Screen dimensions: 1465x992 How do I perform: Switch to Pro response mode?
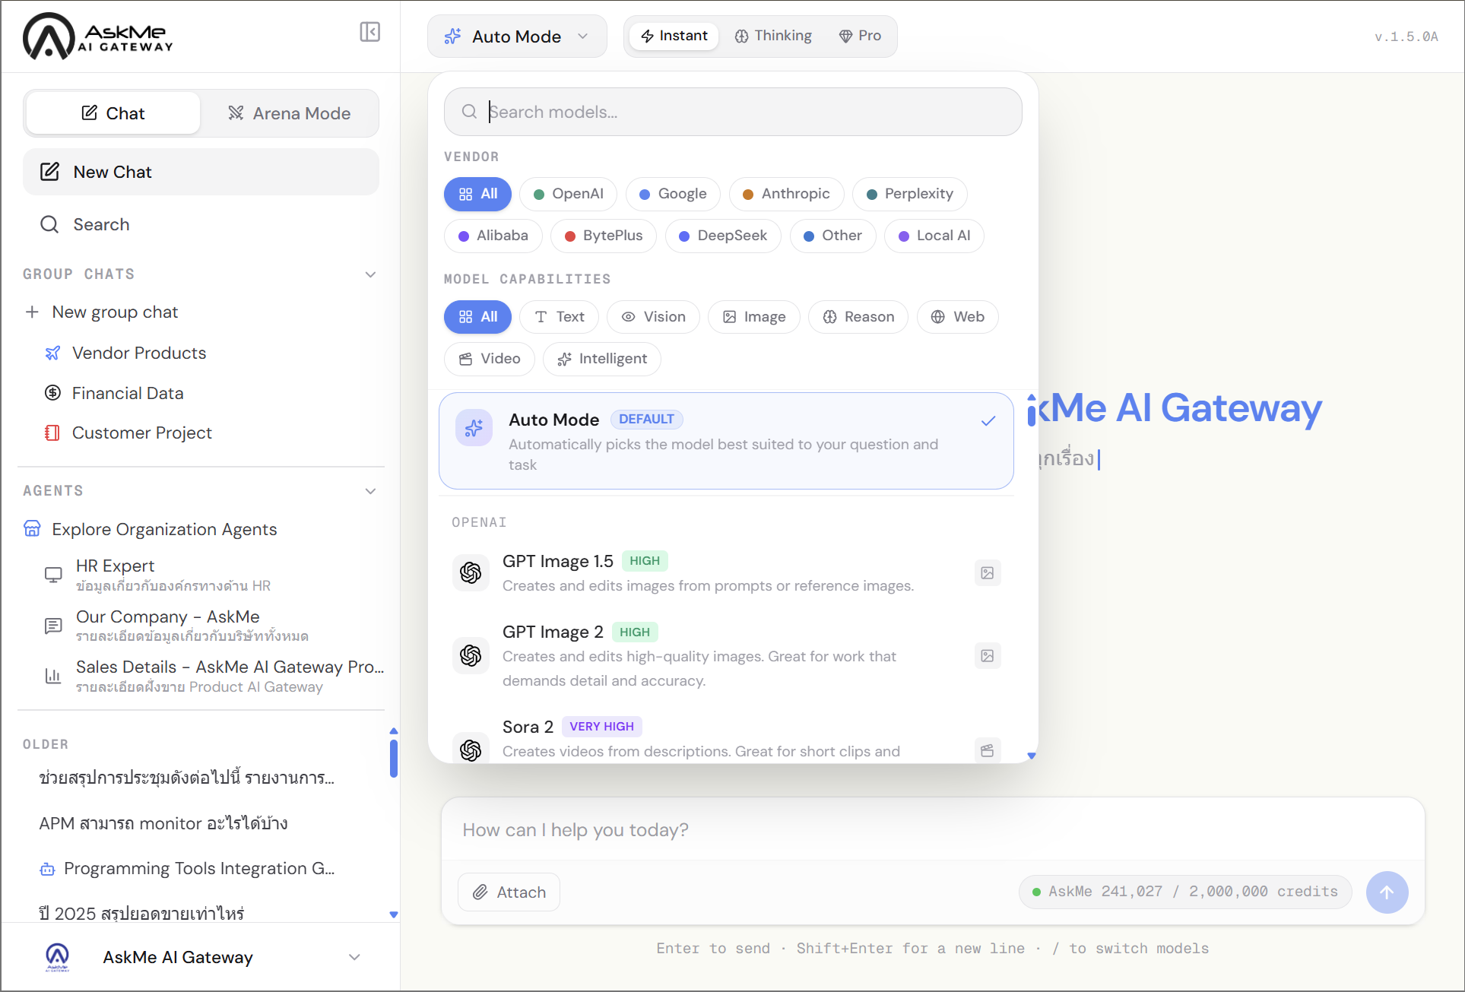point(860,36)
